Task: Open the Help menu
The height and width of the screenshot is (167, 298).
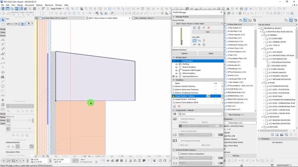Action: pos(66,5)
